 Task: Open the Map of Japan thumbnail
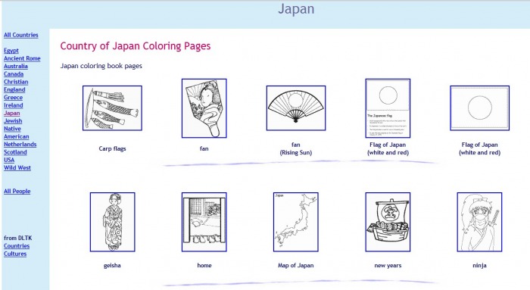point(296,222)
